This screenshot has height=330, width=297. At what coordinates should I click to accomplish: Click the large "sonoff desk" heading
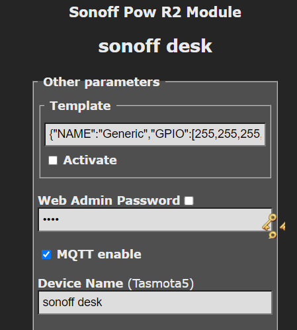pyautogui.click(x=155, y=46)
